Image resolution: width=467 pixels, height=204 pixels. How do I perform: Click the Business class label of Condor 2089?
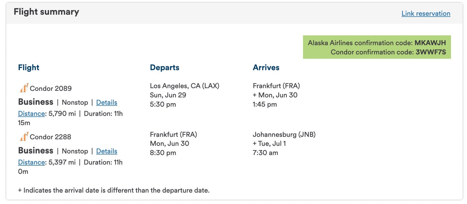(36, 102)
